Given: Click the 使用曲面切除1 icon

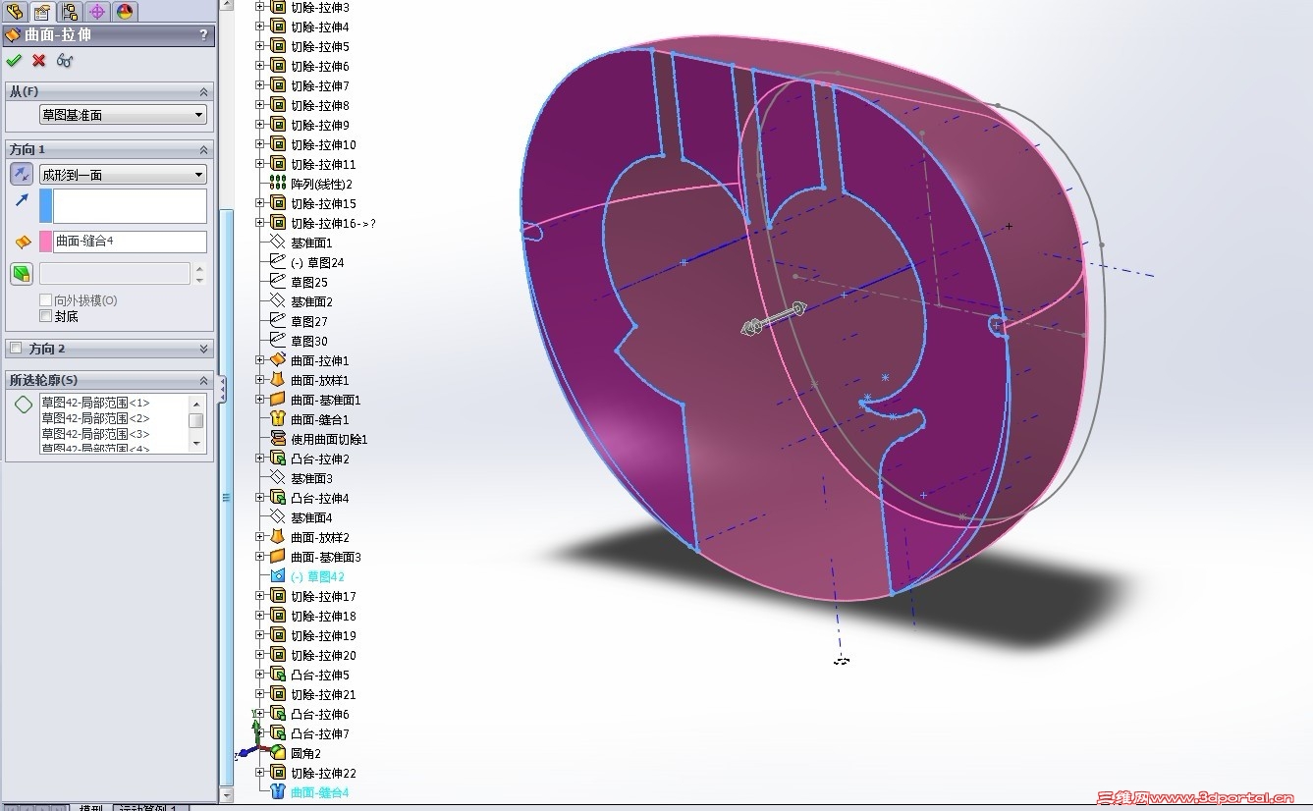Looking at the screenshot, I should click(278, 439).
